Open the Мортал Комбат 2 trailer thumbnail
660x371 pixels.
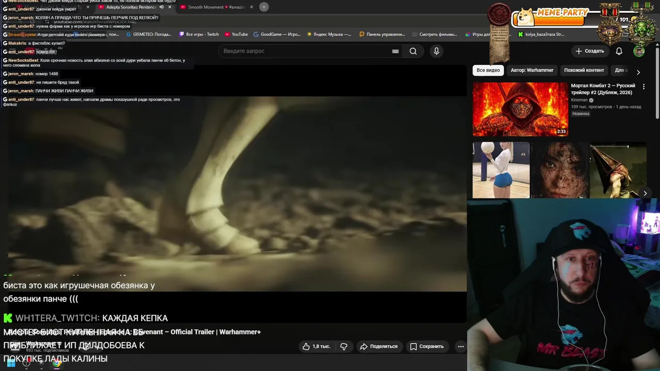pyautogui.click(x=520, y=109)
